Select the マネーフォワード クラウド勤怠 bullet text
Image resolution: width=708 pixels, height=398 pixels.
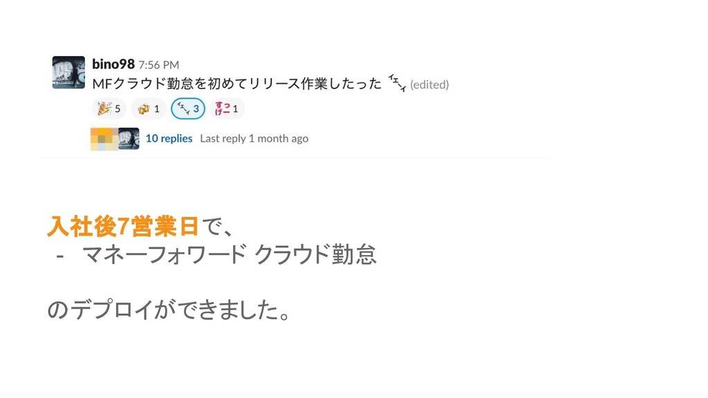(x=229, y=256)
